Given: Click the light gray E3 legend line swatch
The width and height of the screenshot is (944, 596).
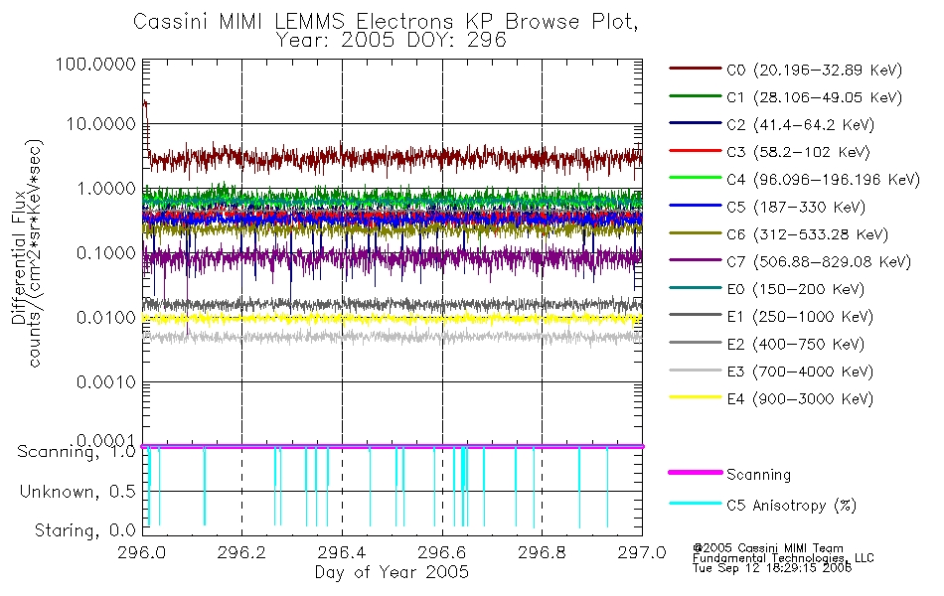Looking at the screenshot, I should [x=695, y=370].
